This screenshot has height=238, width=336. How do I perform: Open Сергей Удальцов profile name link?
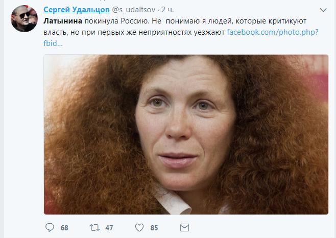point(77,10)
